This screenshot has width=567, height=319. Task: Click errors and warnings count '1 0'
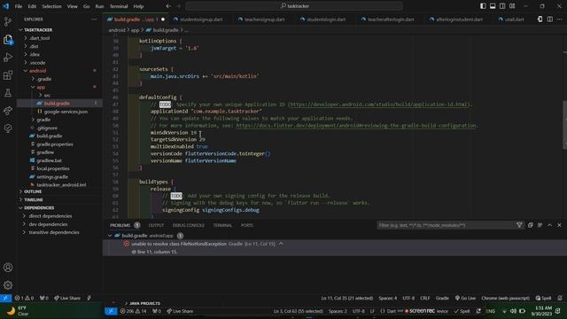pyautogui.click(x=24, y=298)
